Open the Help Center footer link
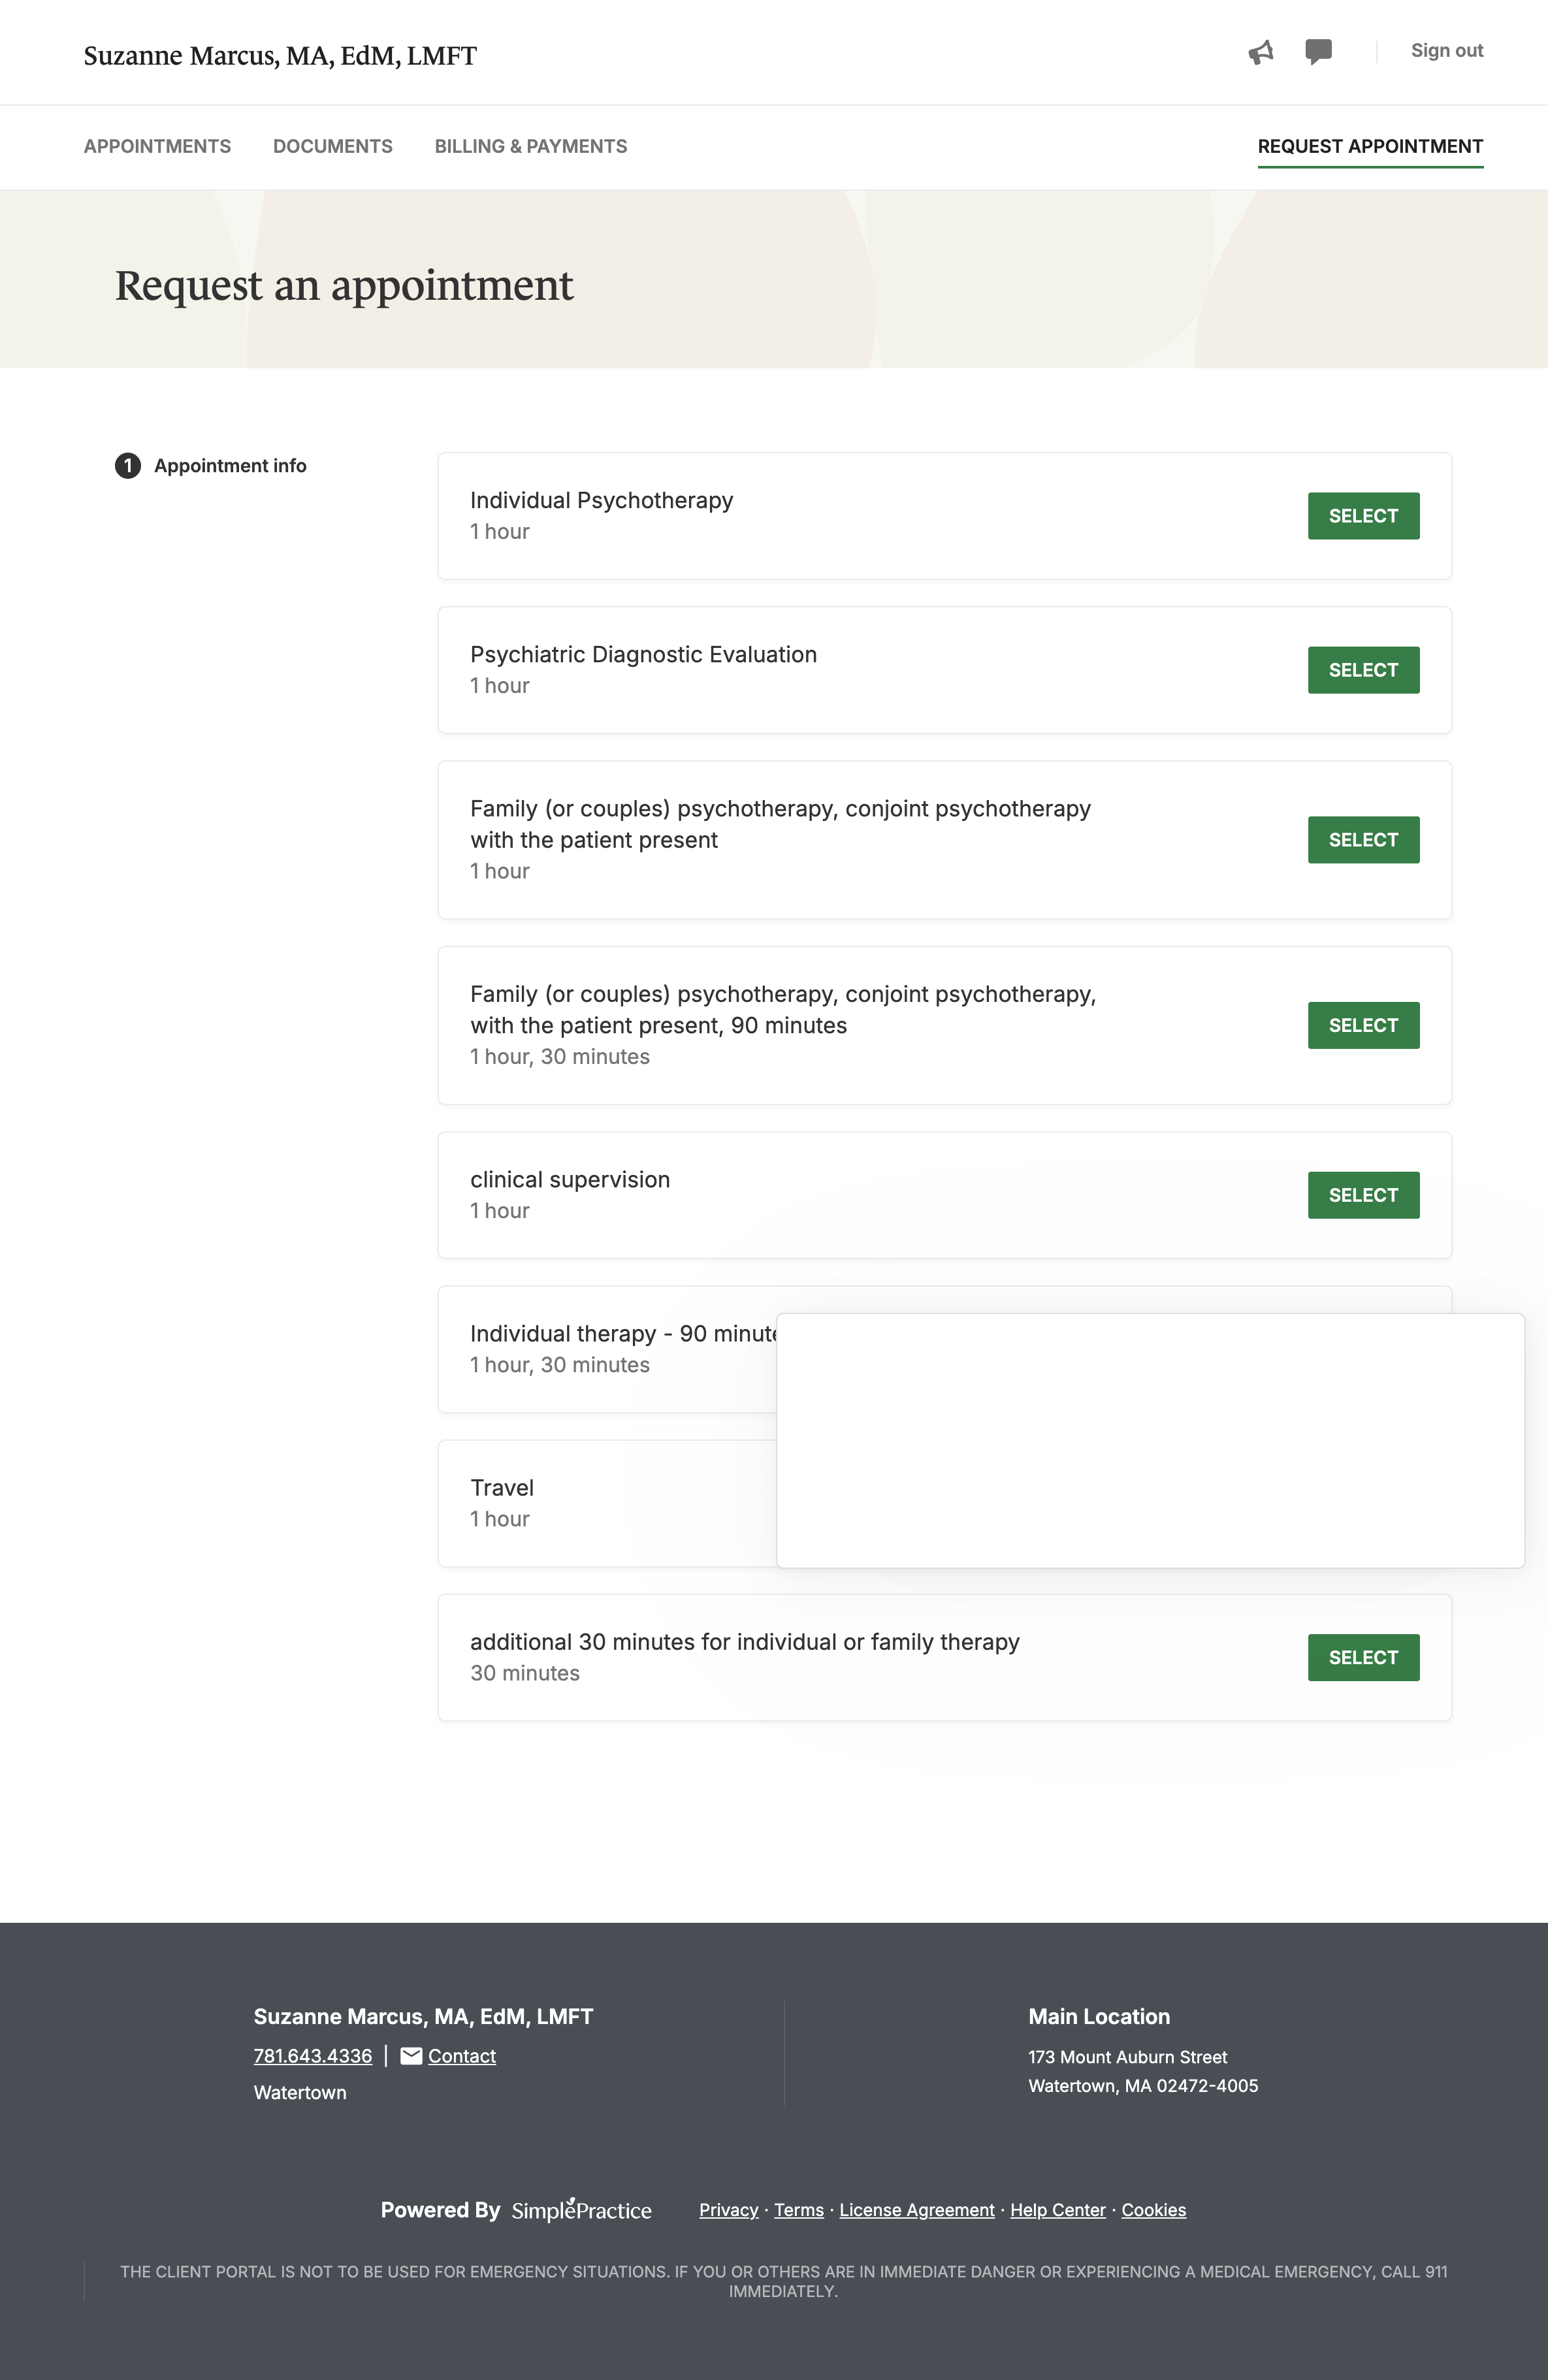The image size is (1548, 2380). [1057, 2210]
